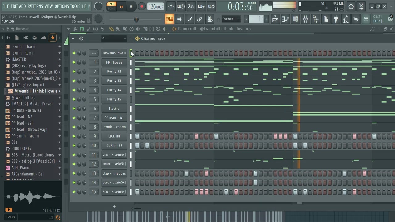Click the master volume knob
Viewport: 395px width, 222px height.
(98, 6)
